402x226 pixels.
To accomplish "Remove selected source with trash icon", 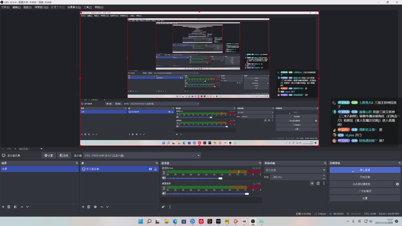I will coord(89,207).
